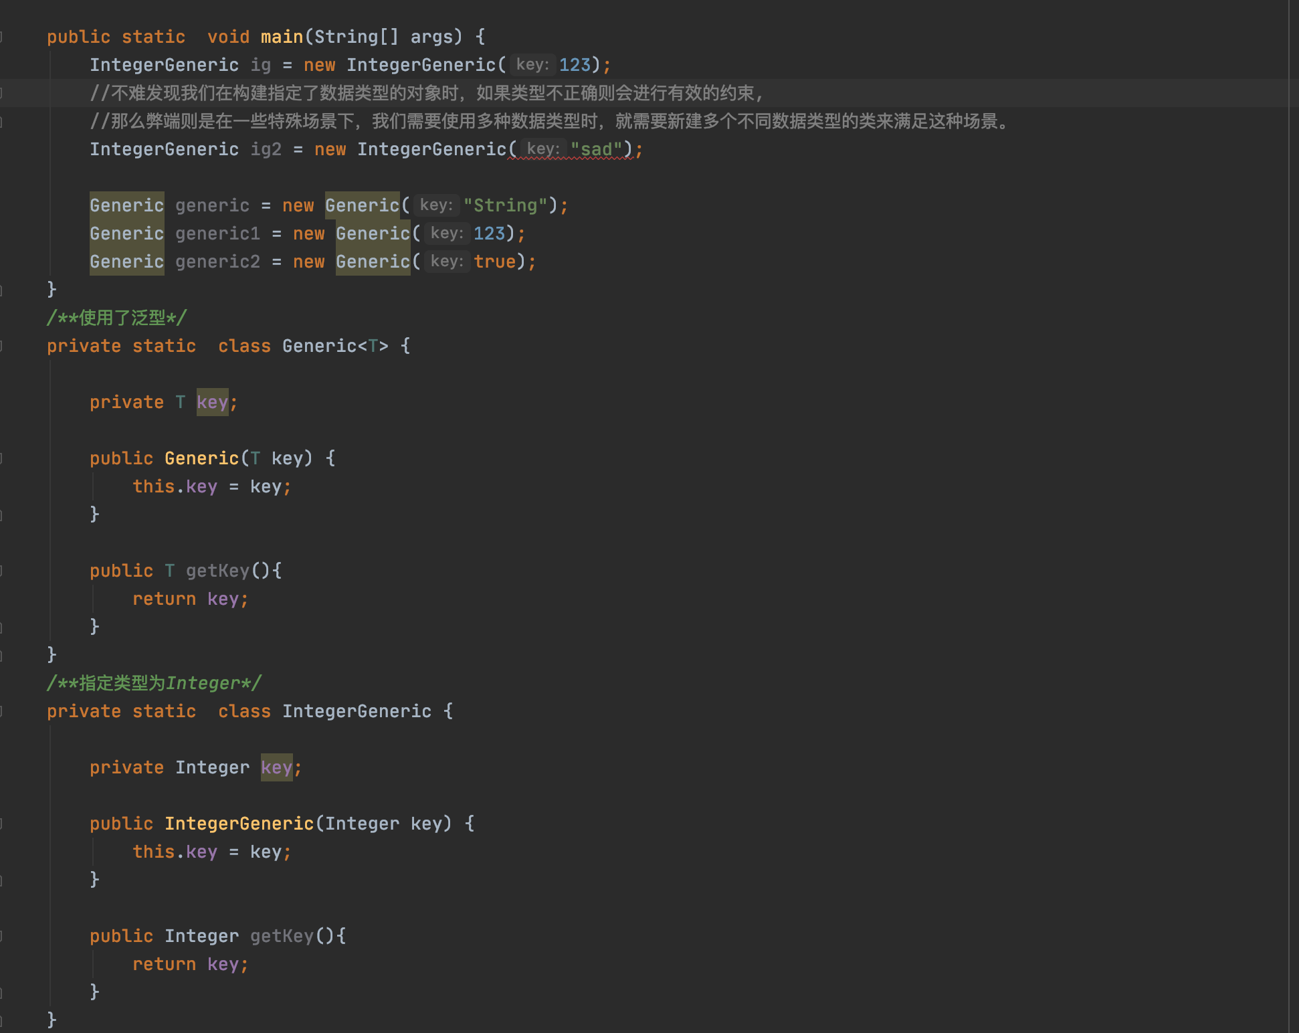
Task: Click the "String" string literal
Action: (506, 205)
